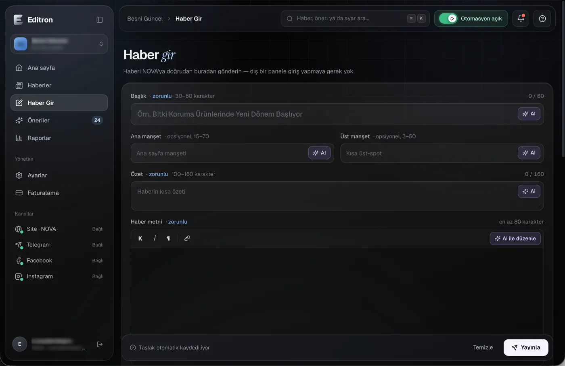The height and width of the screenshot is (366, 565).
Task: Click Temizle to clear the form
Action: tap(483, 347)
